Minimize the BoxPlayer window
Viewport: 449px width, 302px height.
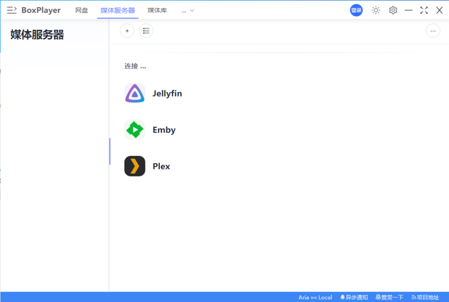[x=408, y=10]
